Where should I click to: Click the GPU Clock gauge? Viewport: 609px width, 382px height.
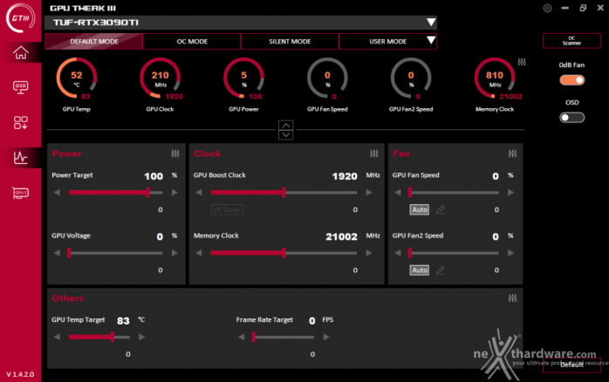pyautogui.click(x=160, y=78)
